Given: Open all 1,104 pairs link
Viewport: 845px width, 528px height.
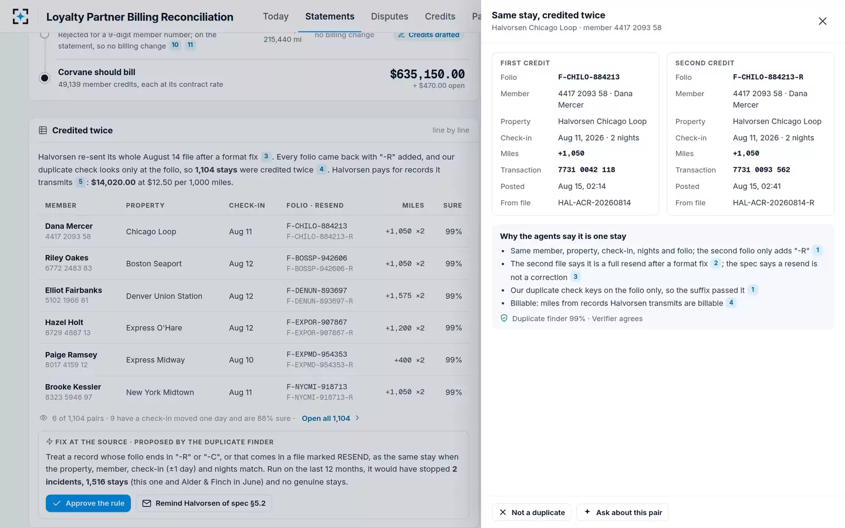Looking at the screenshot, I should (x=330, y=418).
